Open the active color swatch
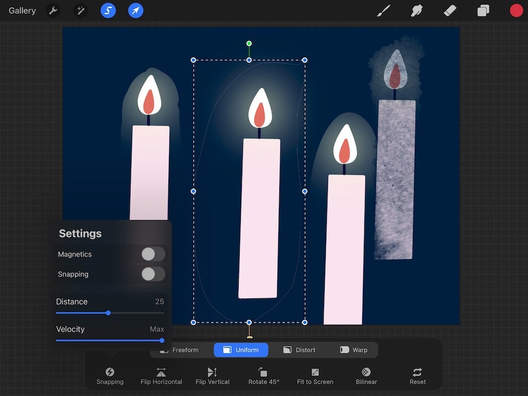528x396 pixels. pyautogui.click(x=516, y=10)
